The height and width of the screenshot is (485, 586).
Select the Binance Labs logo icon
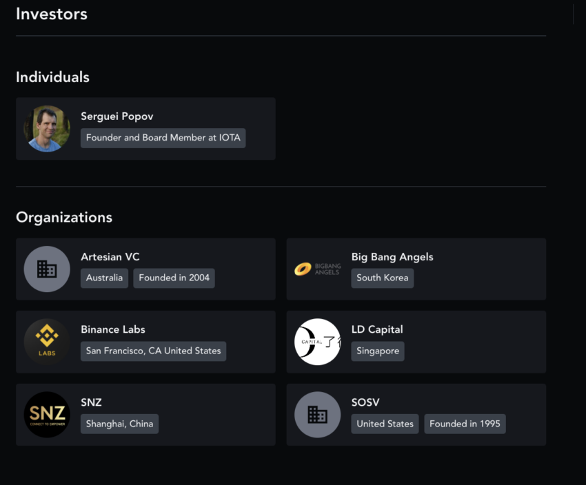point(47,342)
